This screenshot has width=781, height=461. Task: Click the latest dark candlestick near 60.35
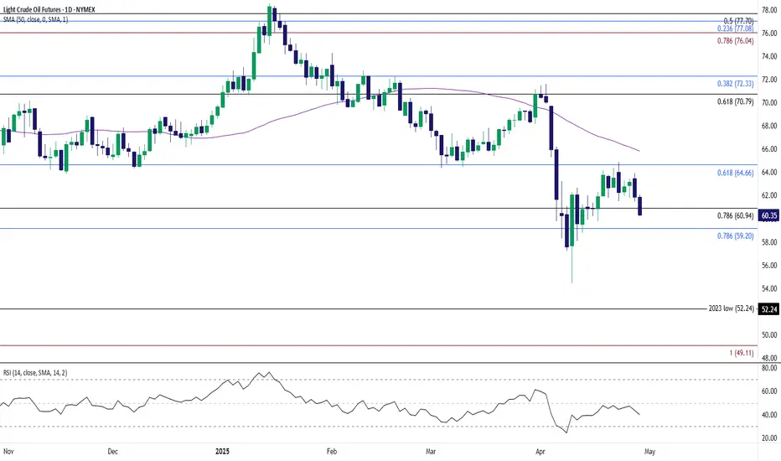click(x=639, y=206)
